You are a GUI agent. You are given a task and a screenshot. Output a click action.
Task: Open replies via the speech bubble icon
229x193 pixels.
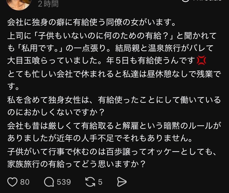click(49, 182)
